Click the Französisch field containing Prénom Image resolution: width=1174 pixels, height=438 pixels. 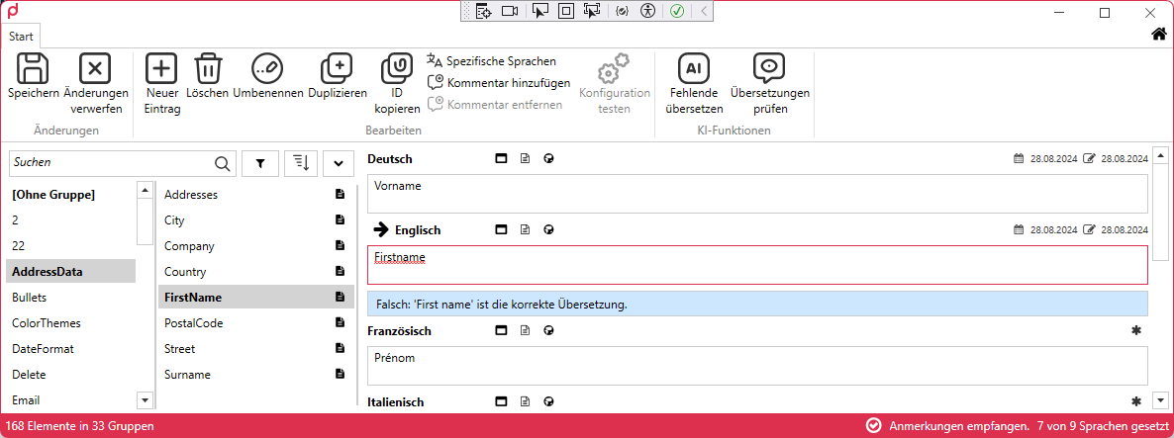click(x=757, y=366)
